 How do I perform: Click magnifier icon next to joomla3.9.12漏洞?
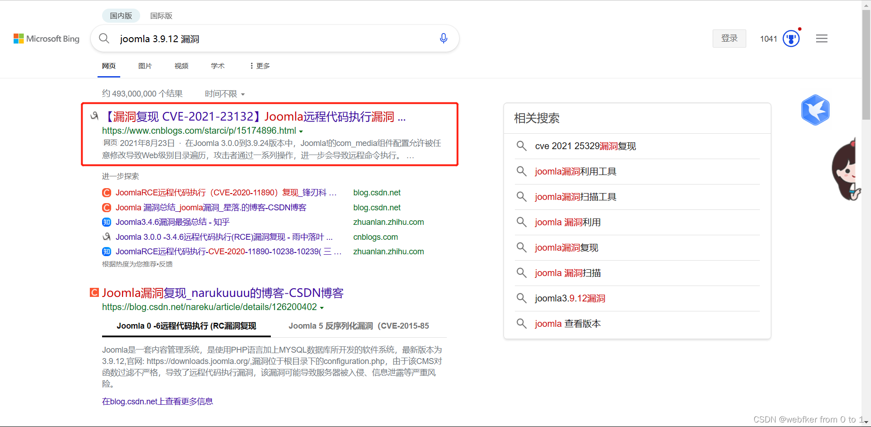pyautogui.click(x=522, y=298)
